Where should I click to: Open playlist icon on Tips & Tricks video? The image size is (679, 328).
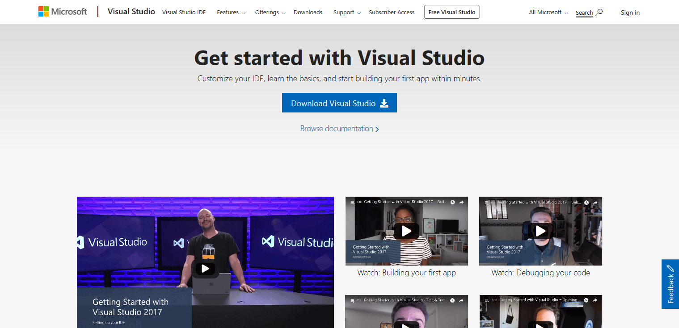coord(352,300)
